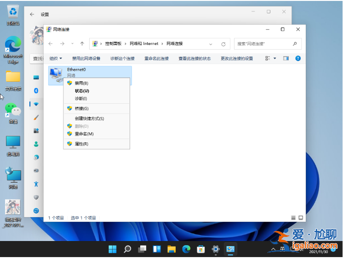The image size is (343, 258).
Task: Refresh the Network Connections list
Action: click(223, 44)
